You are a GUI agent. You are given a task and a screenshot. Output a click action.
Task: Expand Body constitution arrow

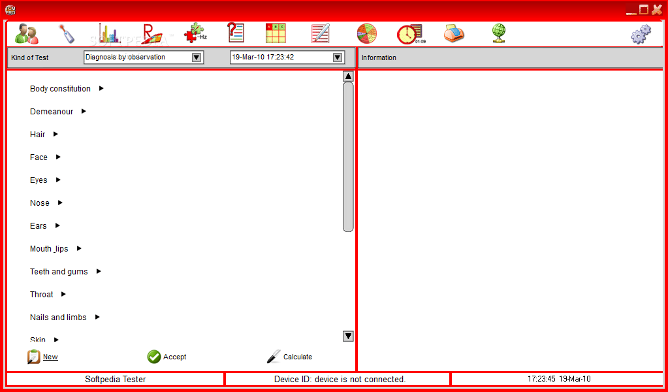[x=101, y=88]
